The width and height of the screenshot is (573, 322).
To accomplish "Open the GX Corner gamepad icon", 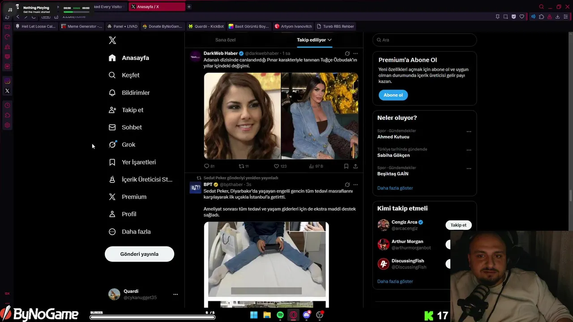I will click(x=7, y=27).
